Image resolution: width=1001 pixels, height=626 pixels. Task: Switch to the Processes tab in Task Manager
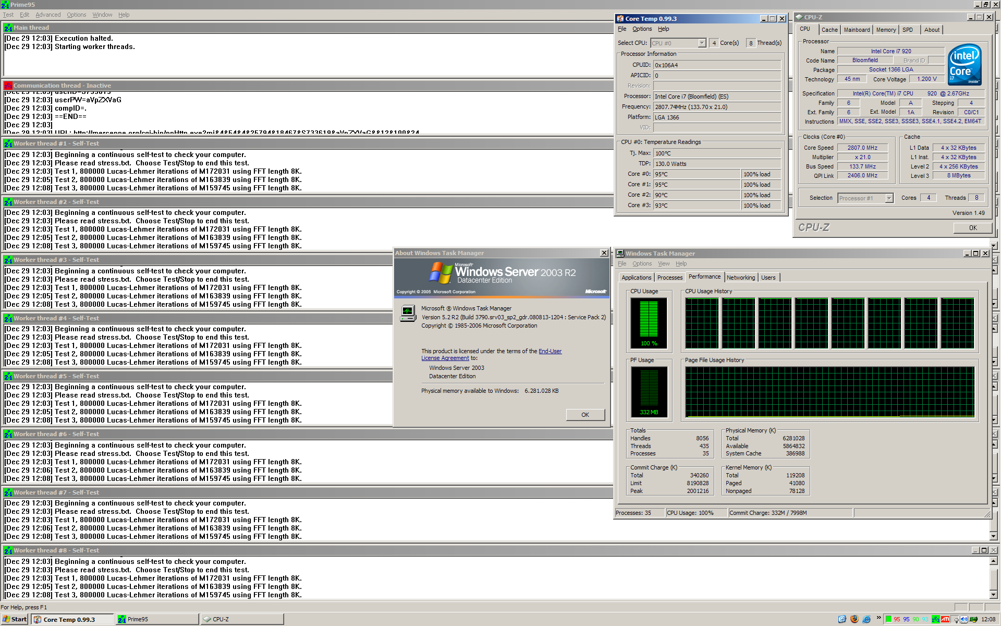coord(669,278)
